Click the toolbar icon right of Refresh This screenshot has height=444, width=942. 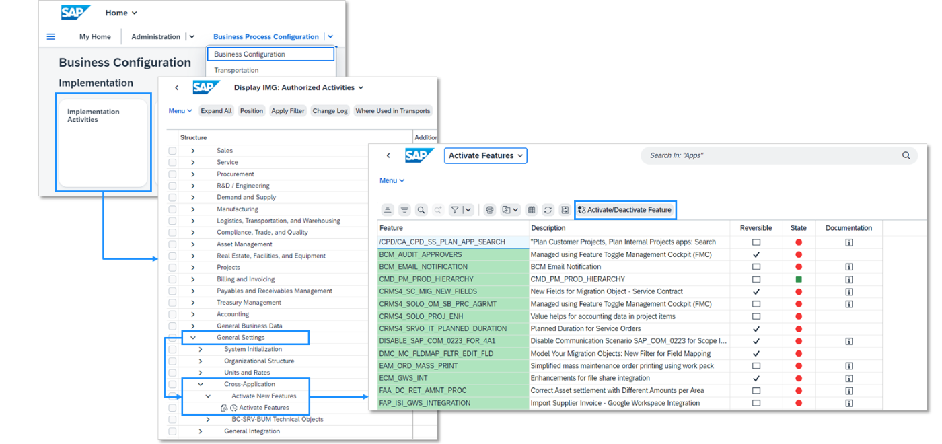point(565,210)
